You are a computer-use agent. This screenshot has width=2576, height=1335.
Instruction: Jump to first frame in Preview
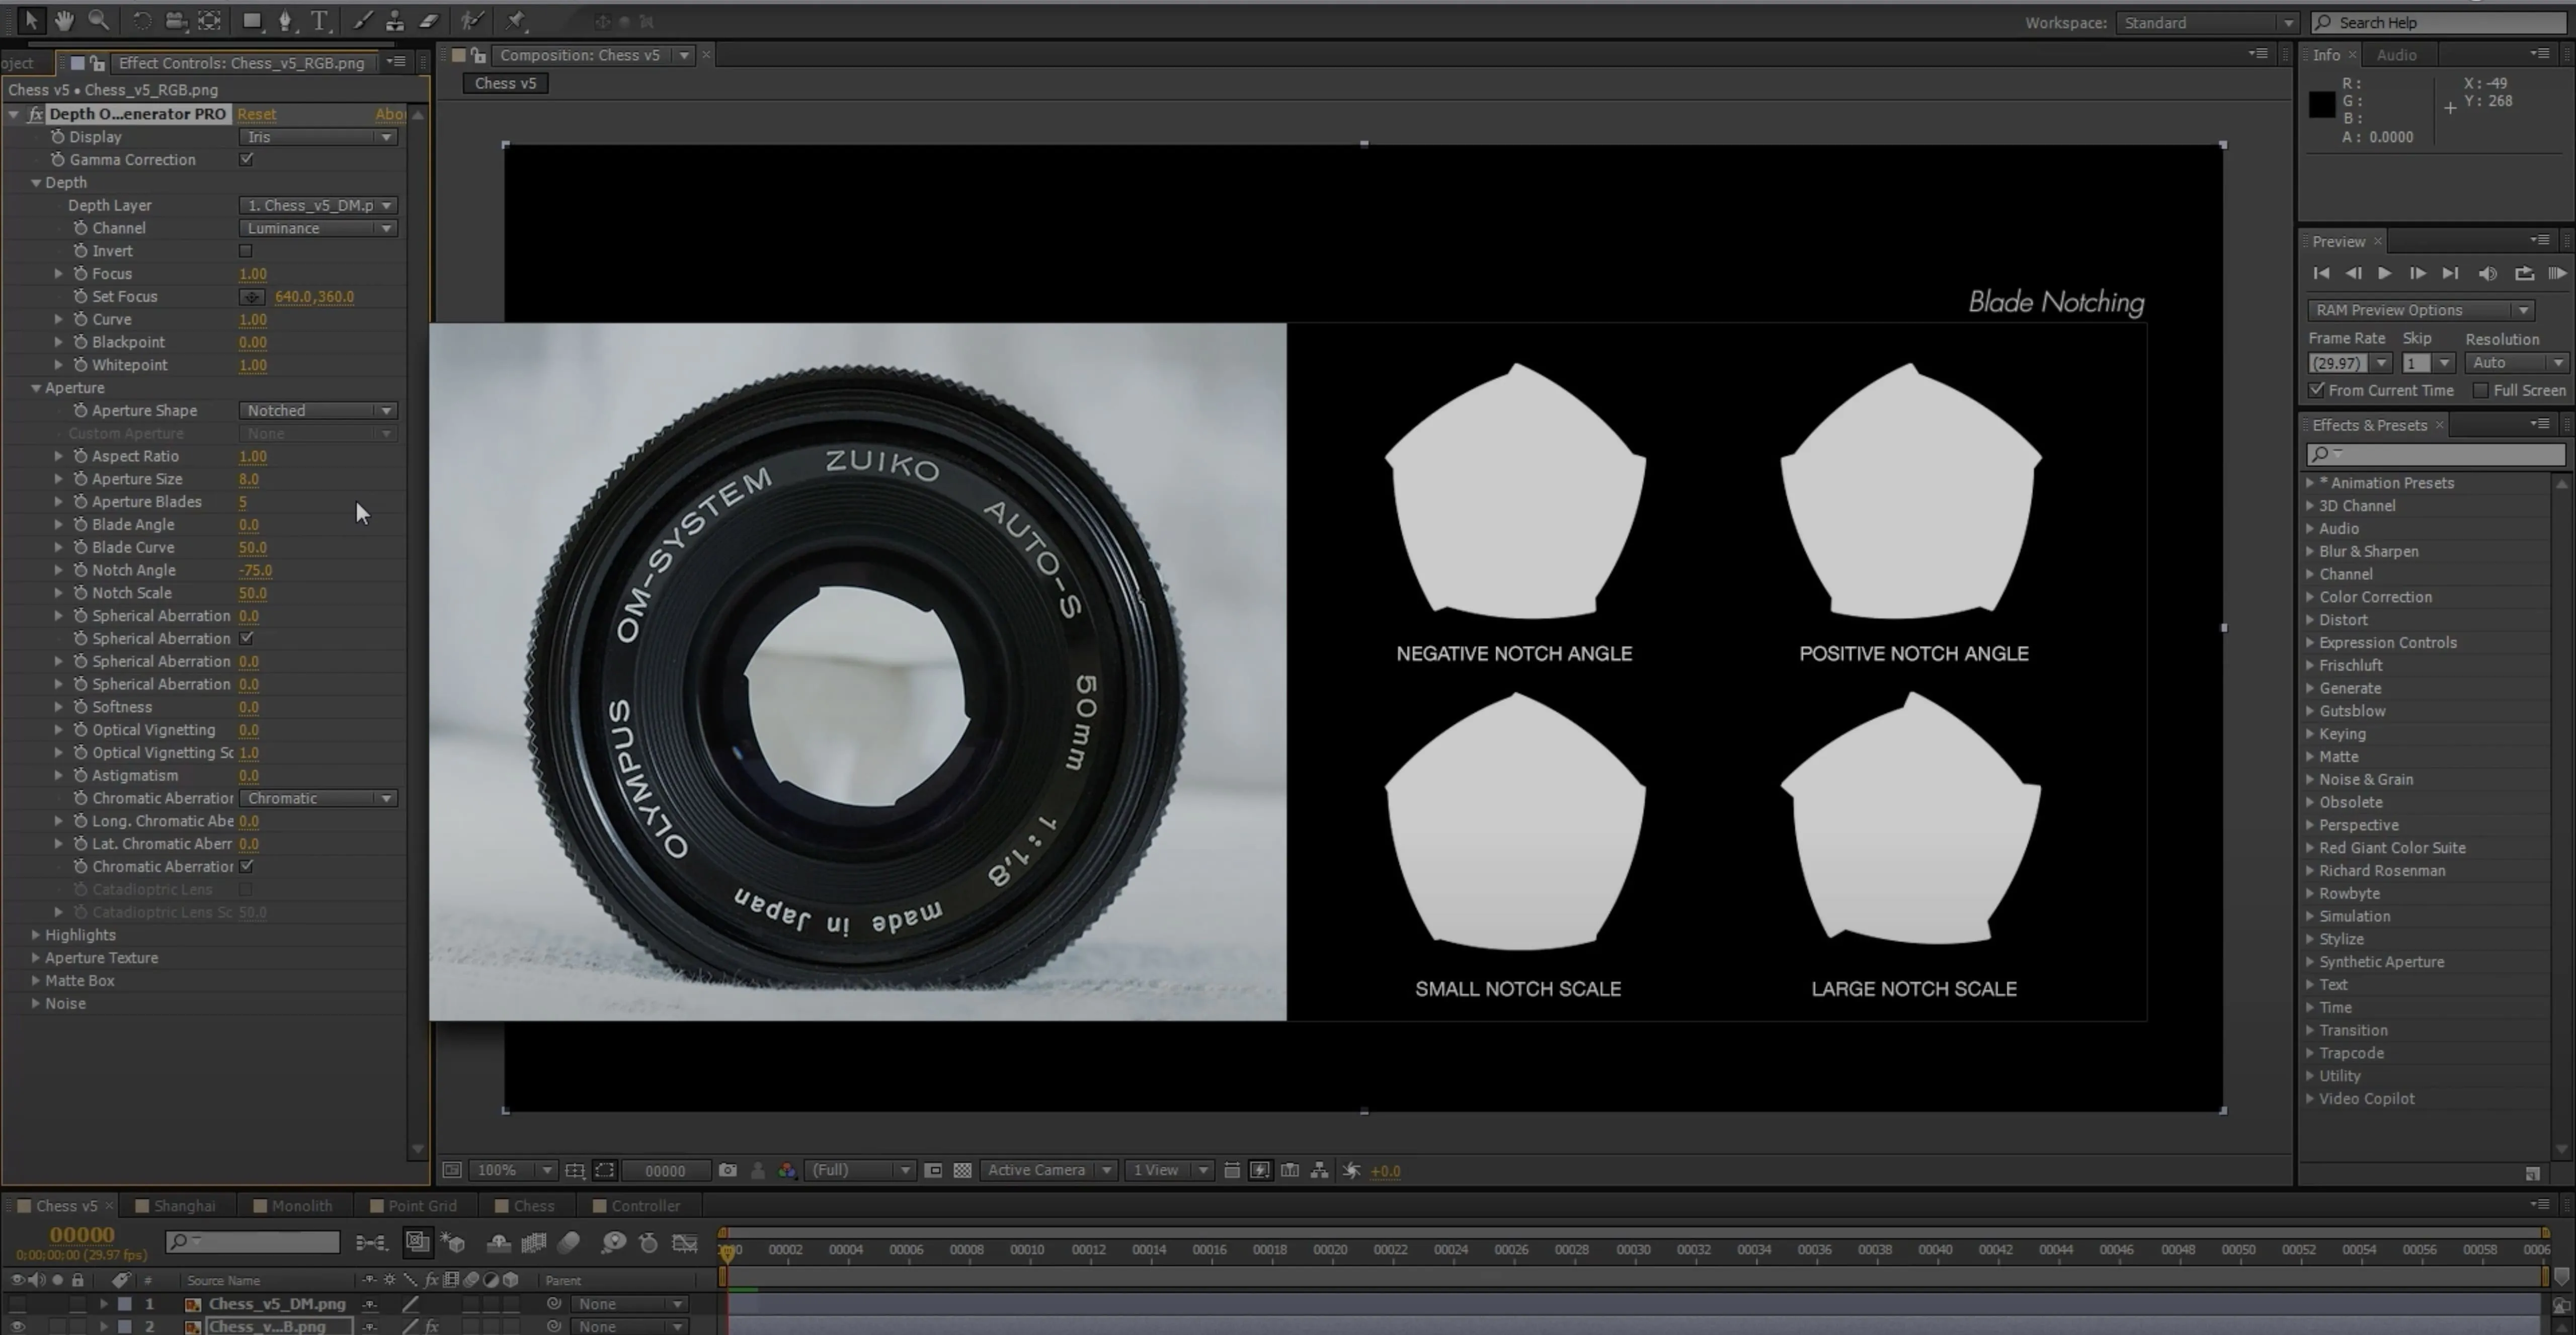tap(2321, 273)
